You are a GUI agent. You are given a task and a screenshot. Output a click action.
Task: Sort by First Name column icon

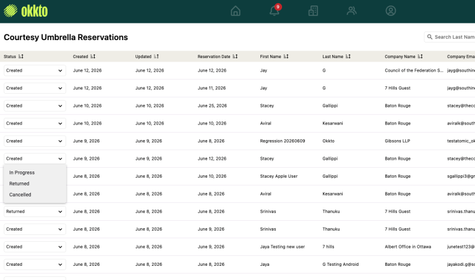click(286, 57)
